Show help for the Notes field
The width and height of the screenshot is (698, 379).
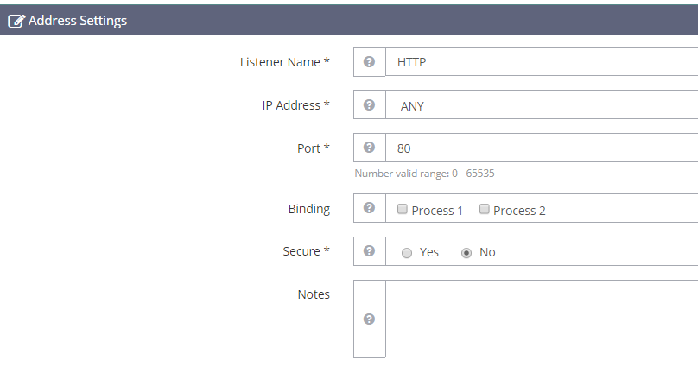[x=369, y=319]
